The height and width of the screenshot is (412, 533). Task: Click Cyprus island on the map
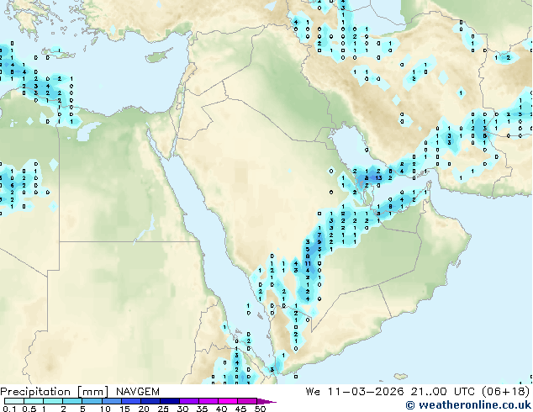click(x=158, y=57)
